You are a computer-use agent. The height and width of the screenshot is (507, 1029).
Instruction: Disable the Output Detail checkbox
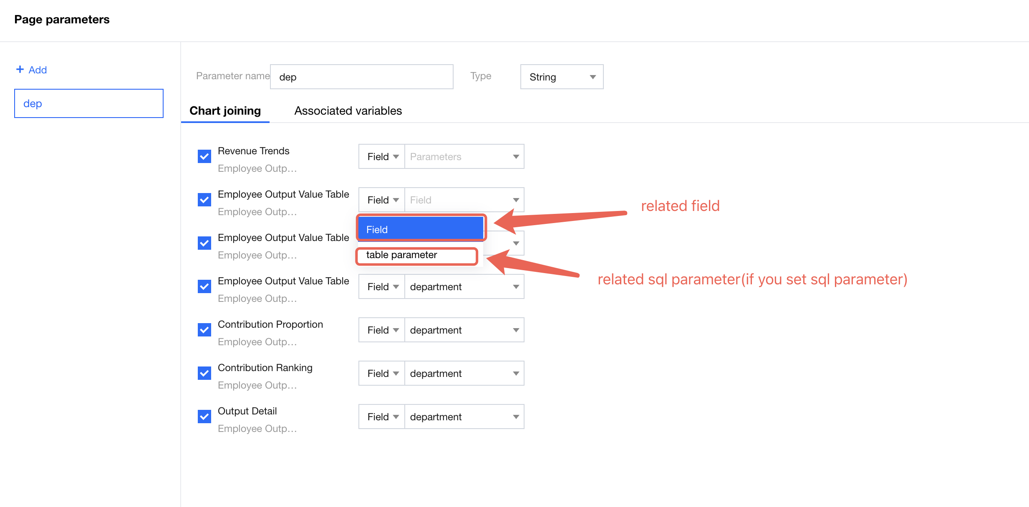click(204, 417)
